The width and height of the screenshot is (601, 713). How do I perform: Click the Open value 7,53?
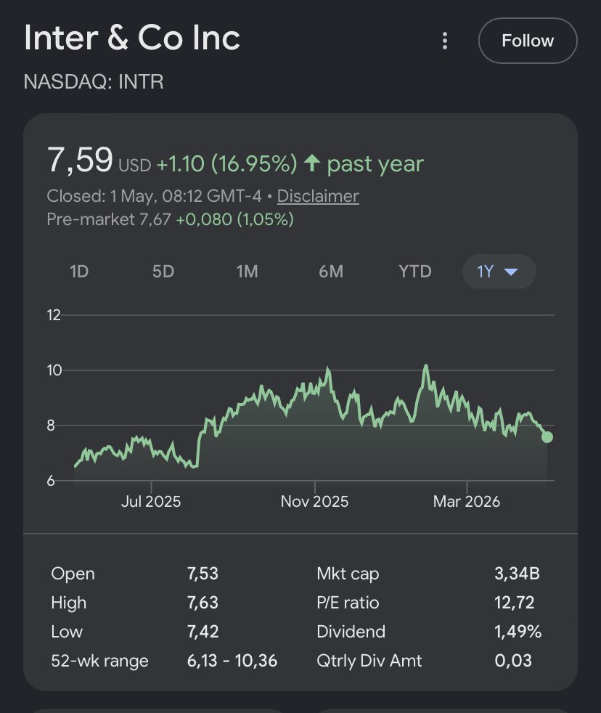pyautogui.click(x=203, y=574)
